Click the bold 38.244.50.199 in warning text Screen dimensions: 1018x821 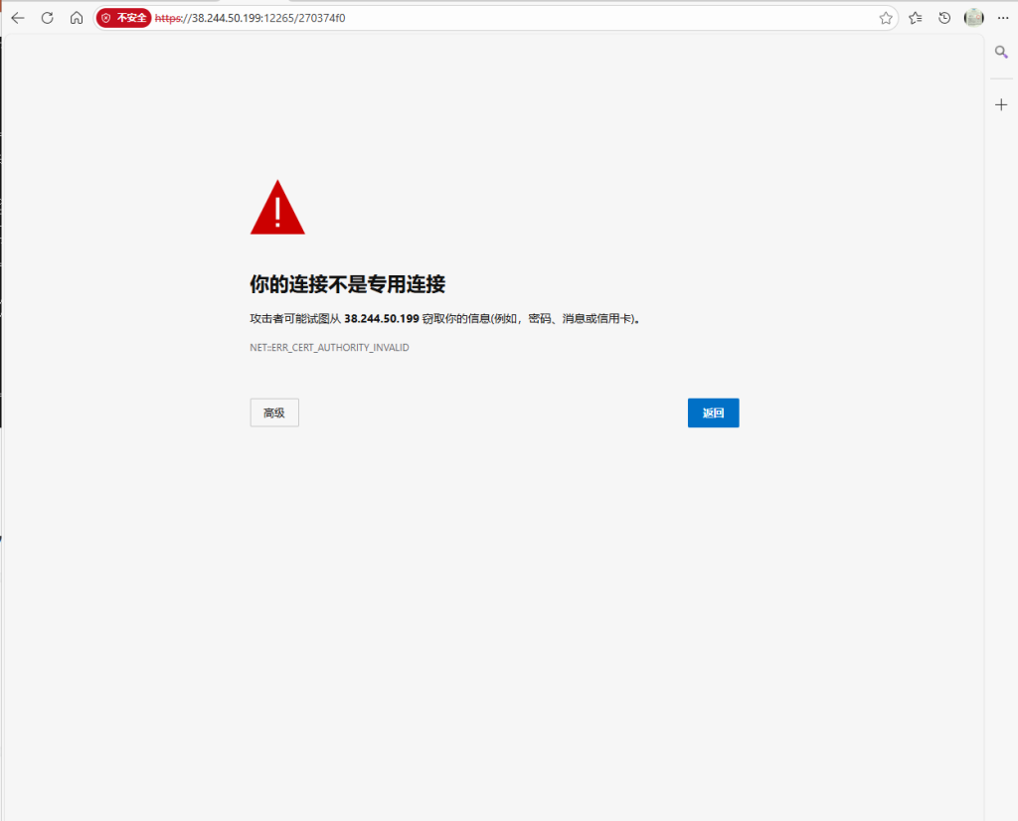tap(381, 319)
